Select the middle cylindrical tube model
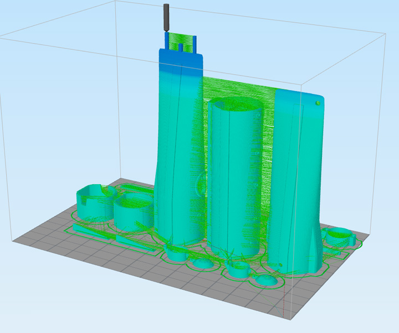 (x=236, y=178)
